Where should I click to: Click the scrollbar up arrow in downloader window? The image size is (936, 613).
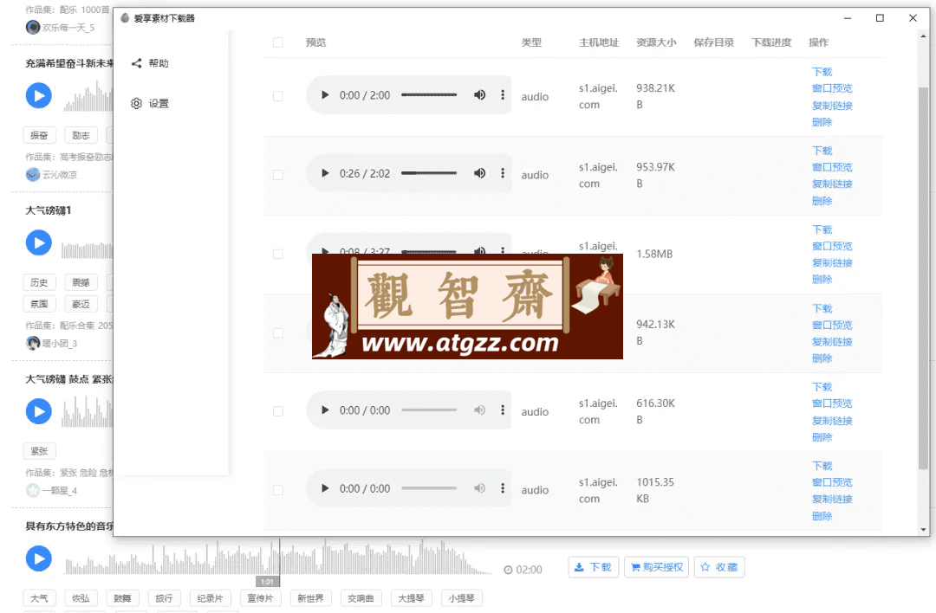924,35
